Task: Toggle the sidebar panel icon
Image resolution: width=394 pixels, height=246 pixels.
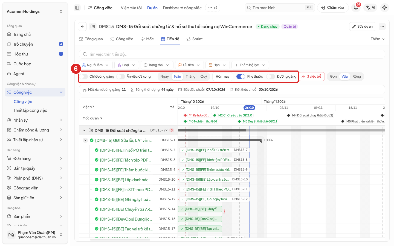Action: coord(77,8)
